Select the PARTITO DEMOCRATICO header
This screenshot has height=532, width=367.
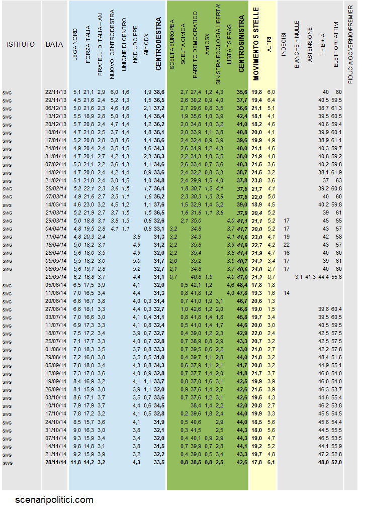[x=195, y=45]
